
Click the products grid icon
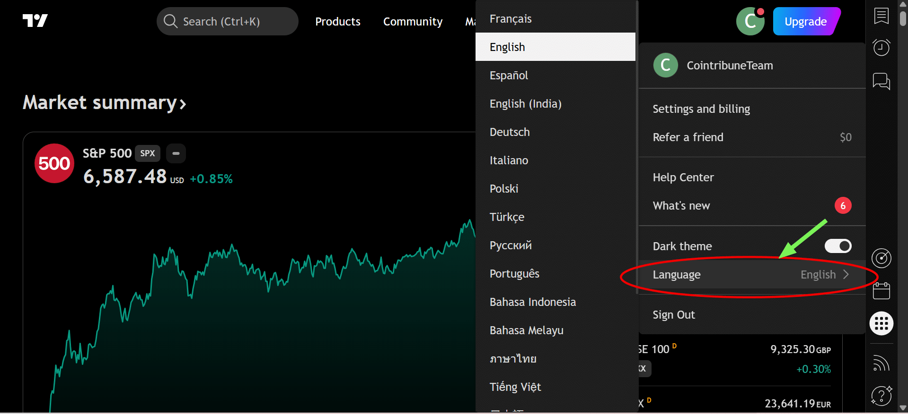[x=881, y=324]
